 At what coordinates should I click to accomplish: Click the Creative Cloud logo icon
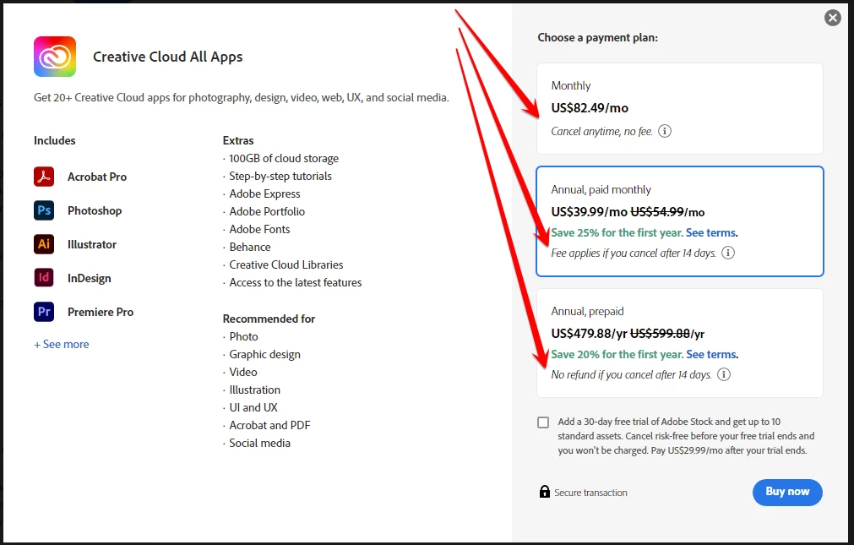coord(55,57)
